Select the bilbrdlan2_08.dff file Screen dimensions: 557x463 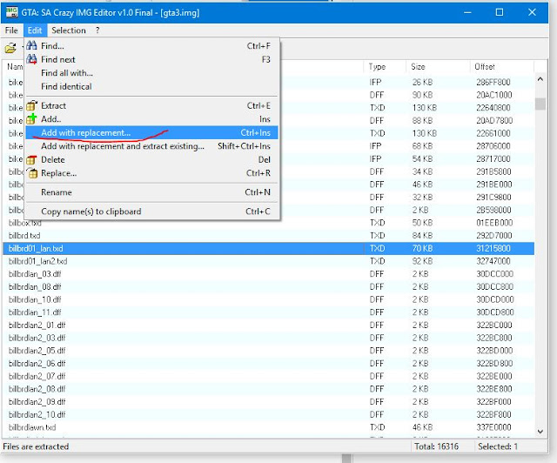37,389
